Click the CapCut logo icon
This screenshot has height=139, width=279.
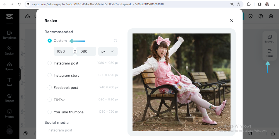click(9, 16)
